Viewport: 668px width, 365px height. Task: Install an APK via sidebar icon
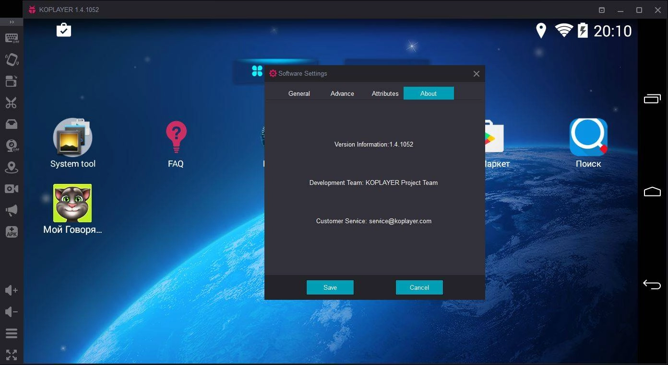coord(12,232)
